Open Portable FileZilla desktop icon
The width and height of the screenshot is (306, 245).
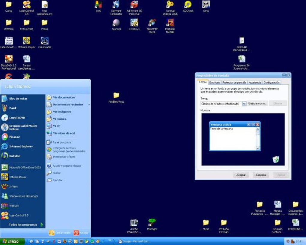click(x=170, y=26)
